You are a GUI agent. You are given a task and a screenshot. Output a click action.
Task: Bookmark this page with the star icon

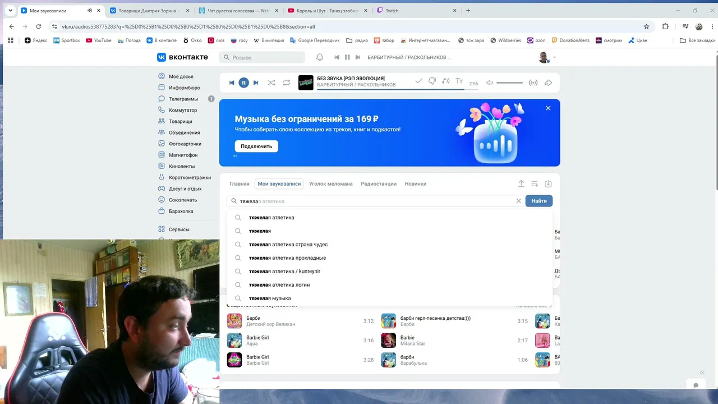[x=646, y=26]
